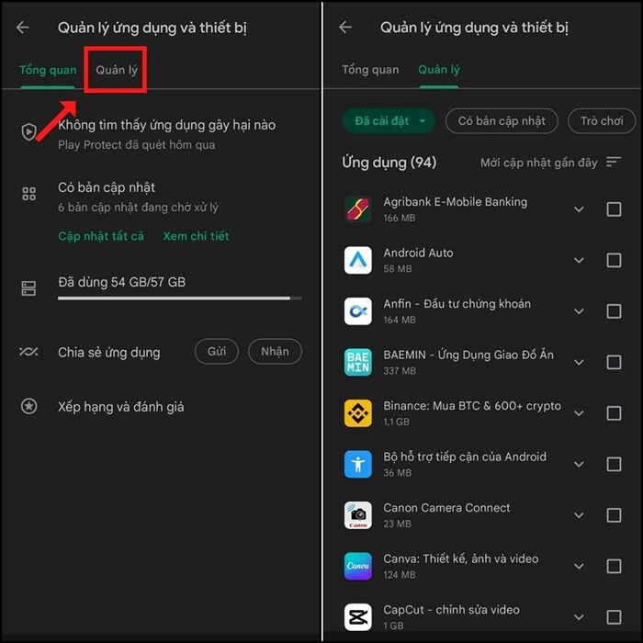Switch to Tổng quan tab in right panel
This screenshot has height=643, width=643.
pyautogui.click(x=370, y=70)
